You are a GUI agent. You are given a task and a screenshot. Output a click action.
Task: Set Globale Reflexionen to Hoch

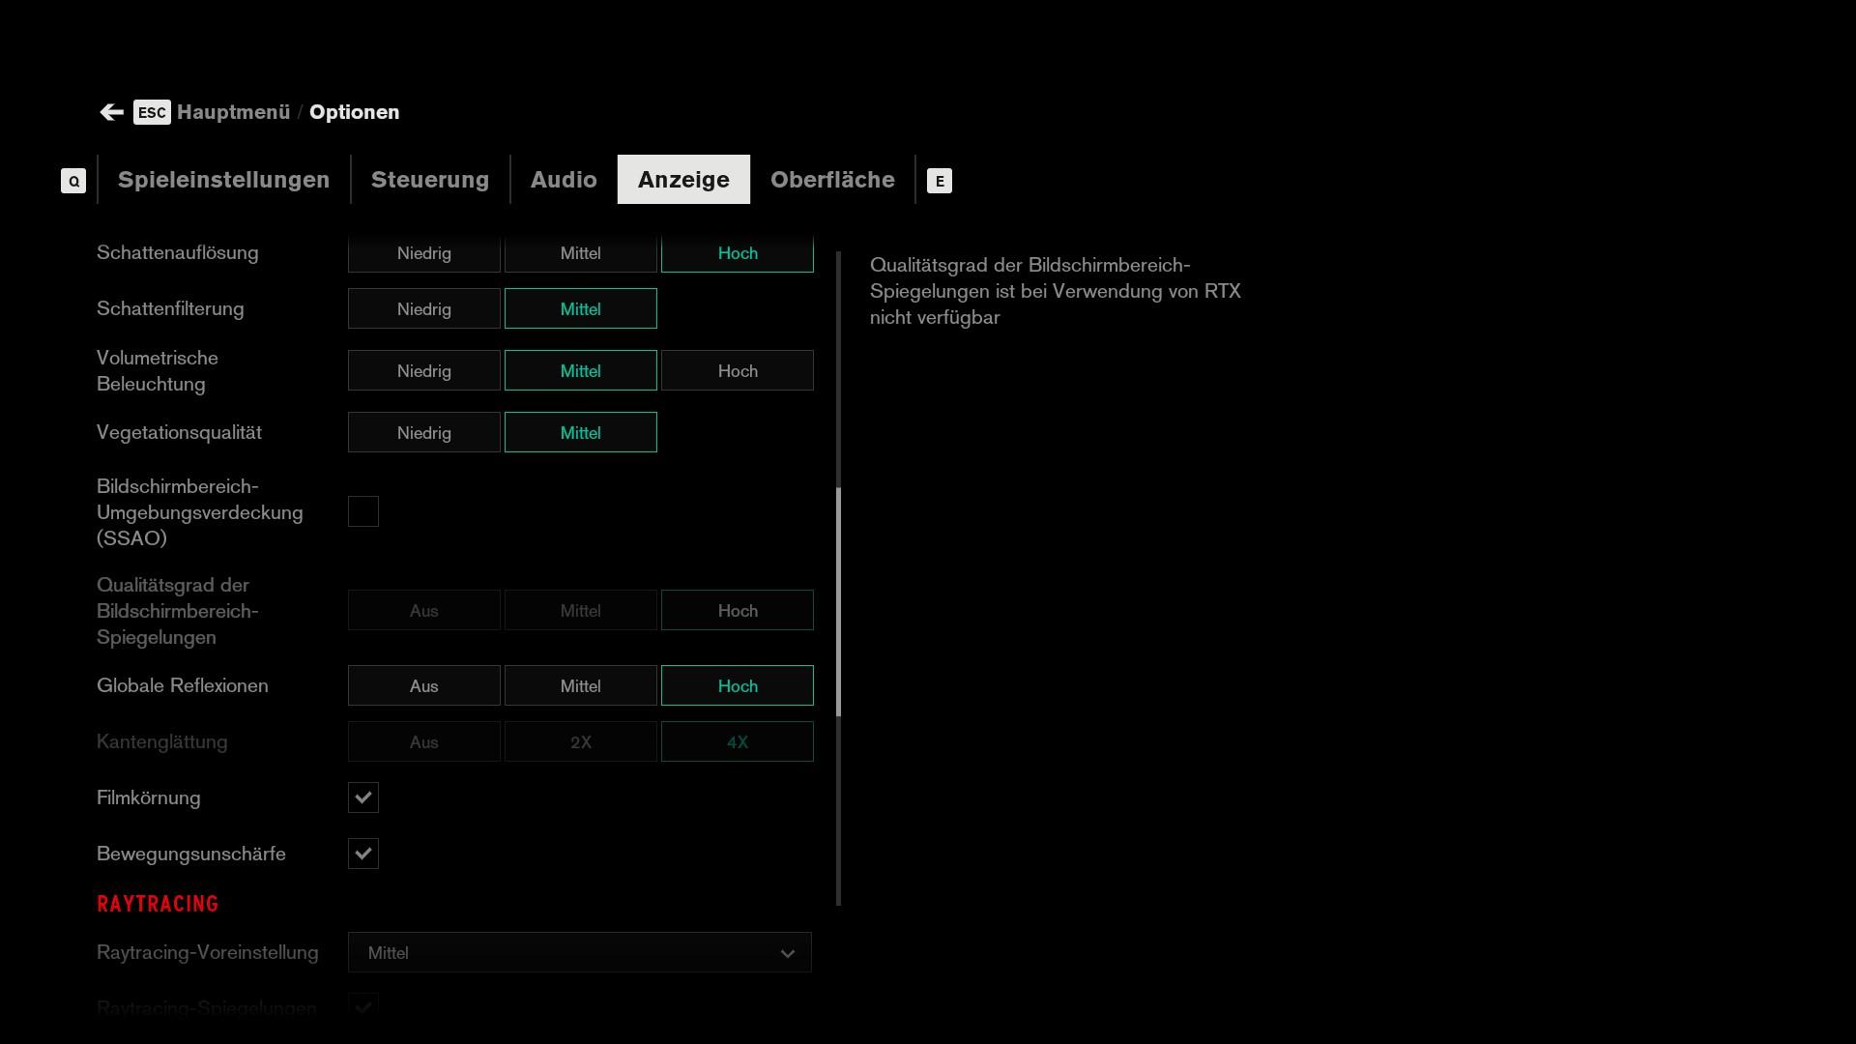(x=738, y=686)
